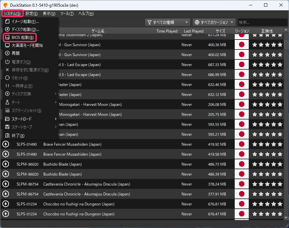Open the 表示(V) menu
This screenshot has width=289, height=228.
[x=49, y=14]
